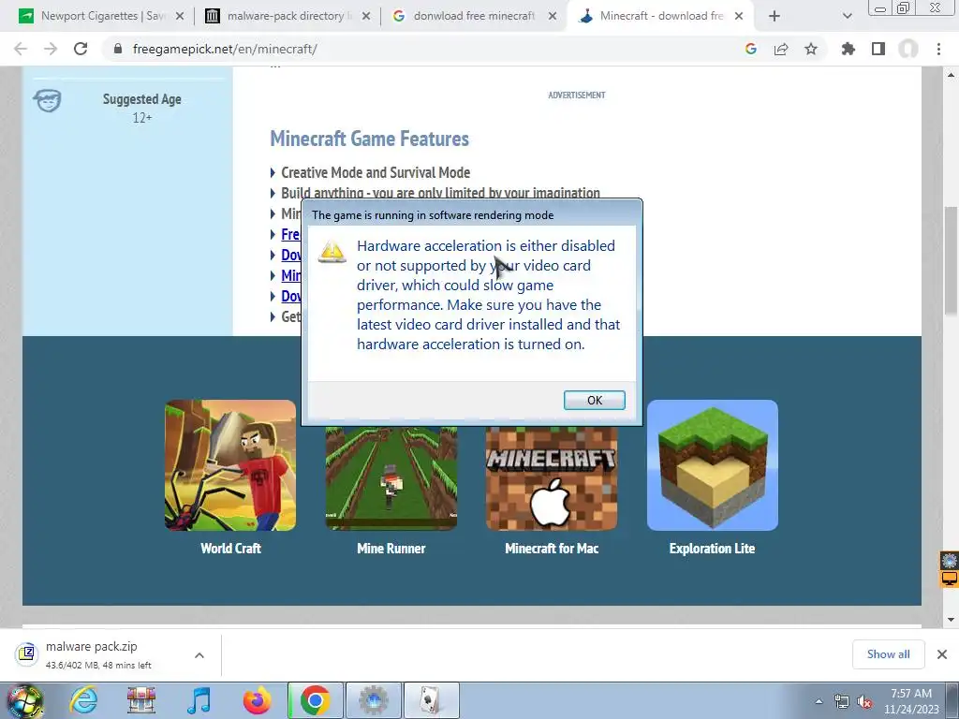Open Mine Runner game thumbnail
The height and width of the screenshot is (719, 959).
(391, 478)
